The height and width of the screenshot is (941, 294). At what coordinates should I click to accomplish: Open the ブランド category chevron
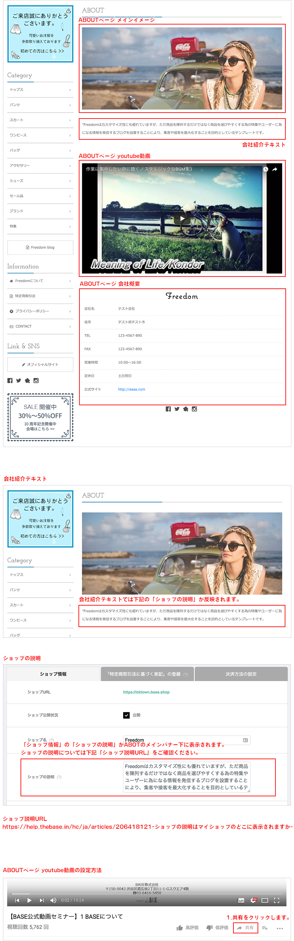pyautogui.click(x=70, y=212)
